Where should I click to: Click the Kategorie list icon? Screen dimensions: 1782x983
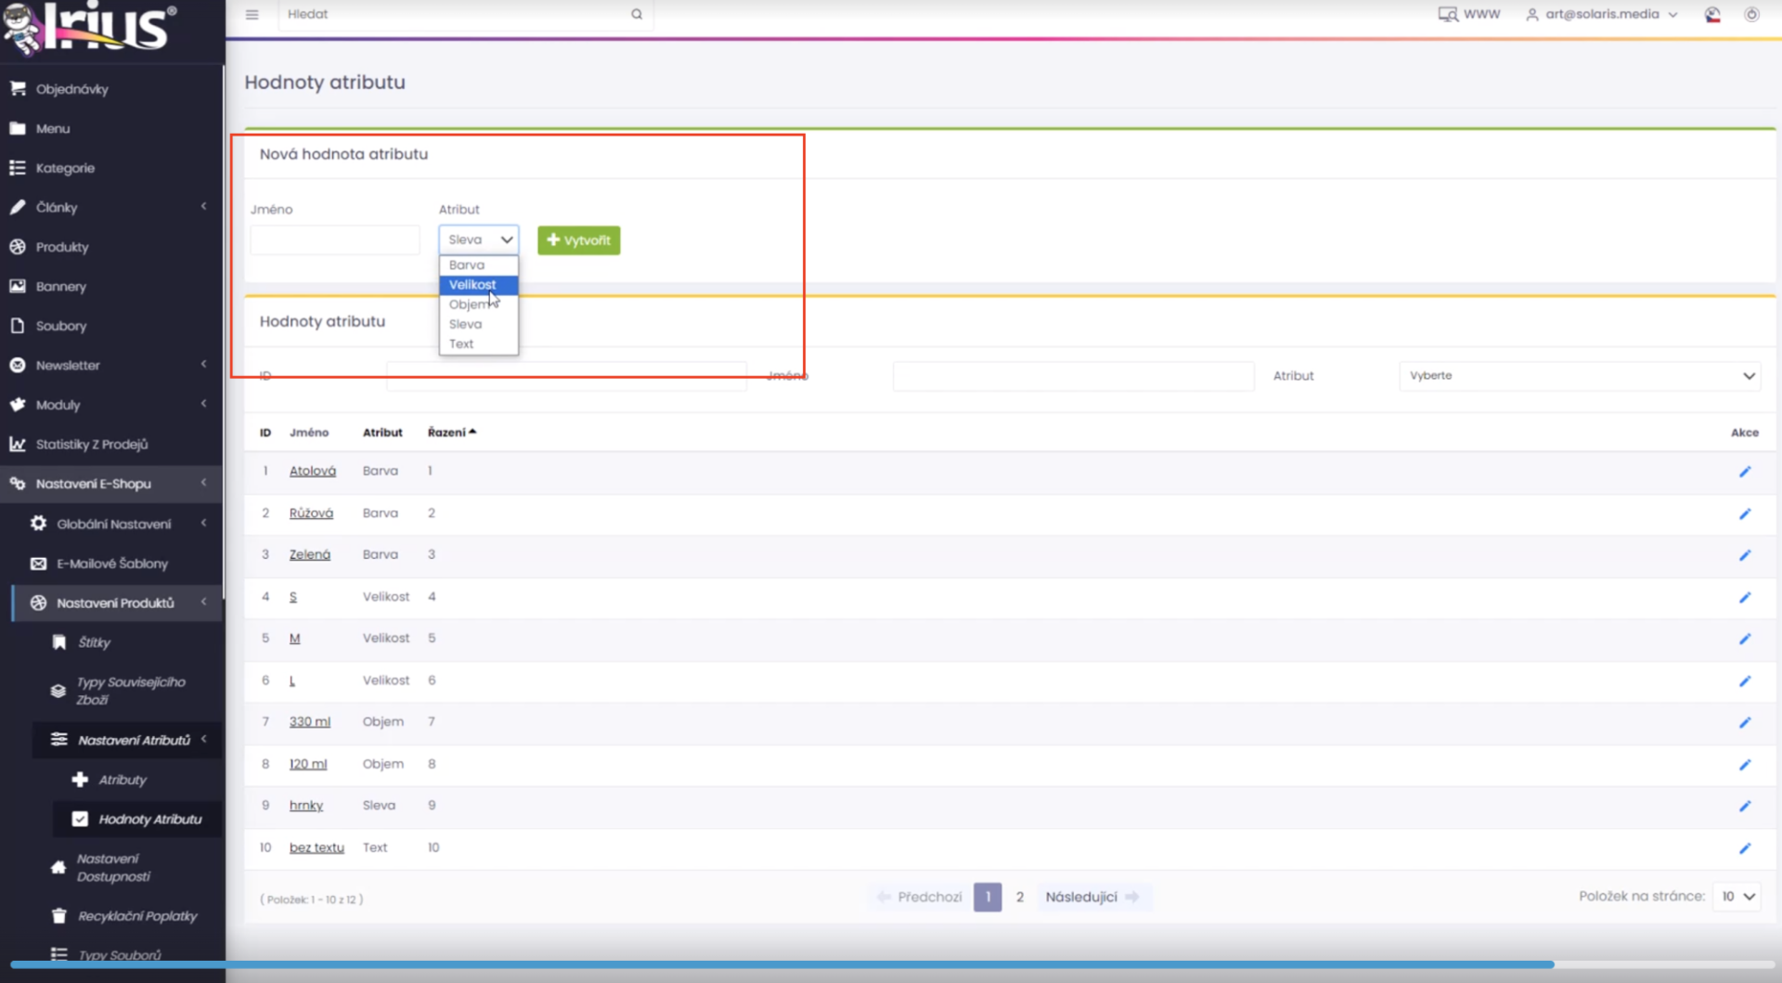click(18, 168)
